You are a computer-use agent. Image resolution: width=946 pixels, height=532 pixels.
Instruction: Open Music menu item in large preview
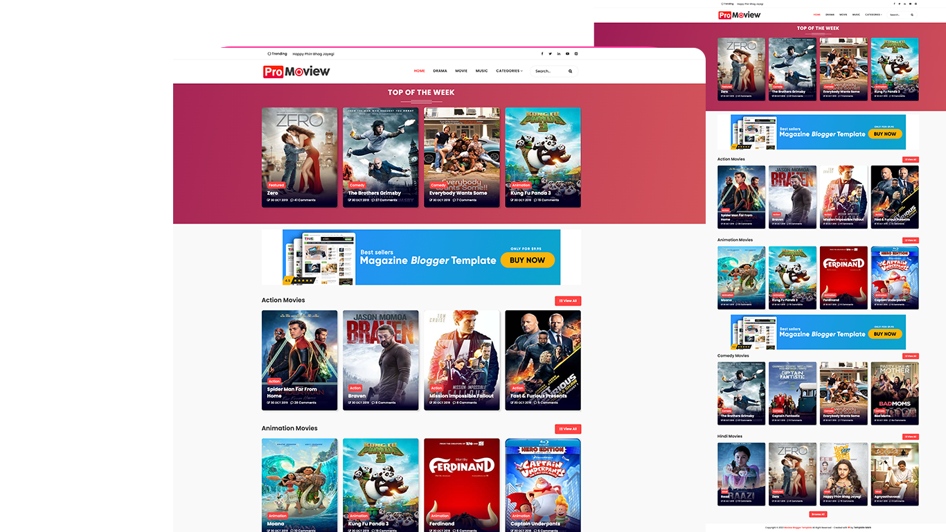[x=481, y=71]
